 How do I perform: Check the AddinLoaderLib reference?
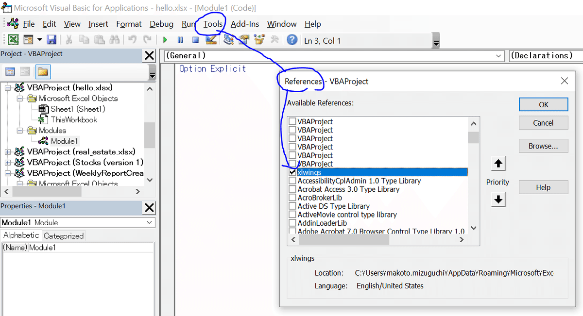[x=292, y=223]
